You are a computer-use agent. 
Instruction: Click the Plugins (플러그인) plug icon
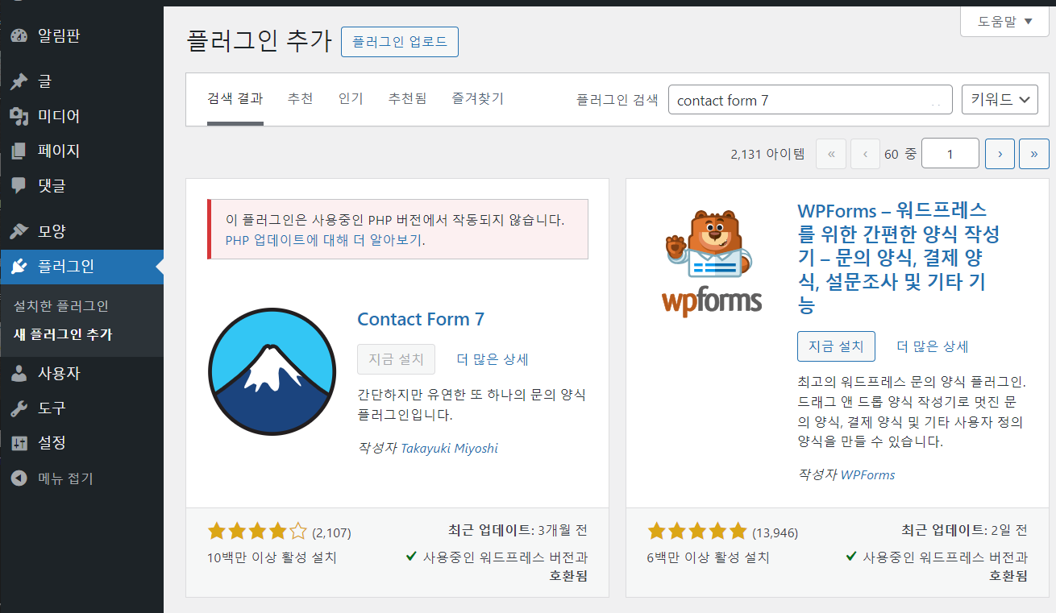click(x=19, y=267)
